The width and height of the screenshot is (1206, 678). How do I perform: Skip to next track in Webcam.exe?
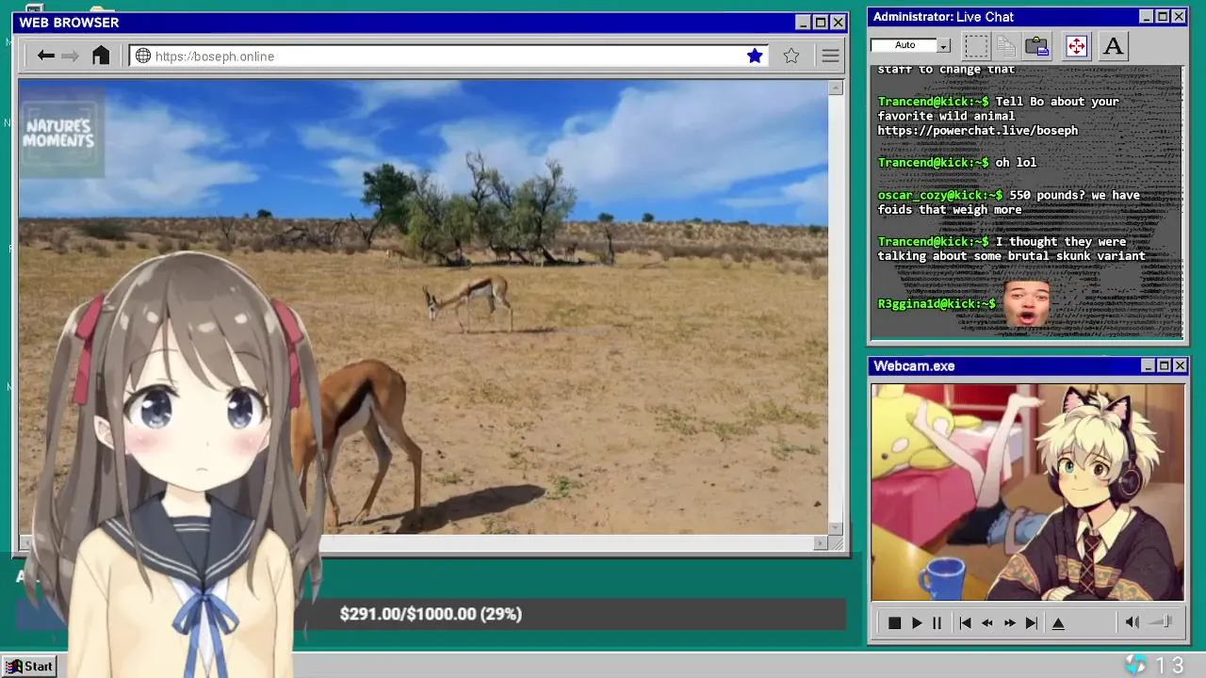(x=1031, y=622)
